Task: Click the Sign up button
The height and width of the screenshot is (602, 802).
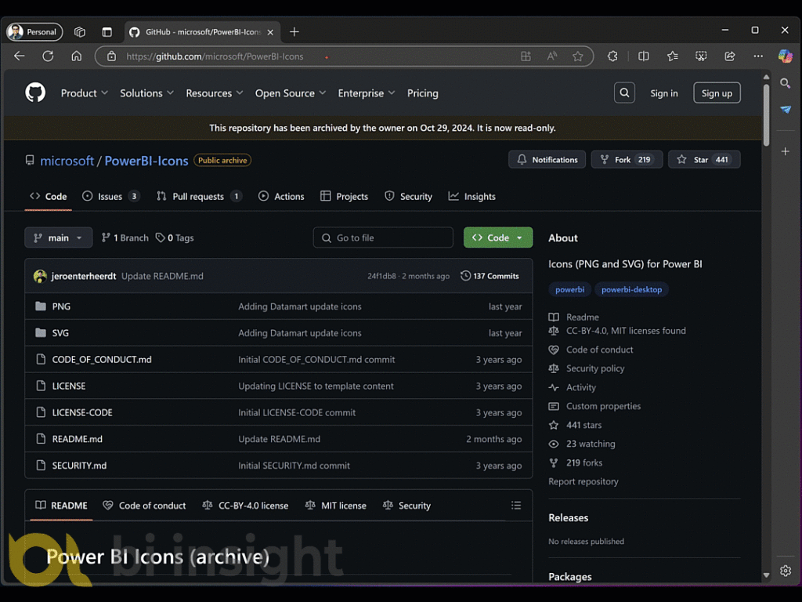Action: pyautogui.click(x=717, y=92)
